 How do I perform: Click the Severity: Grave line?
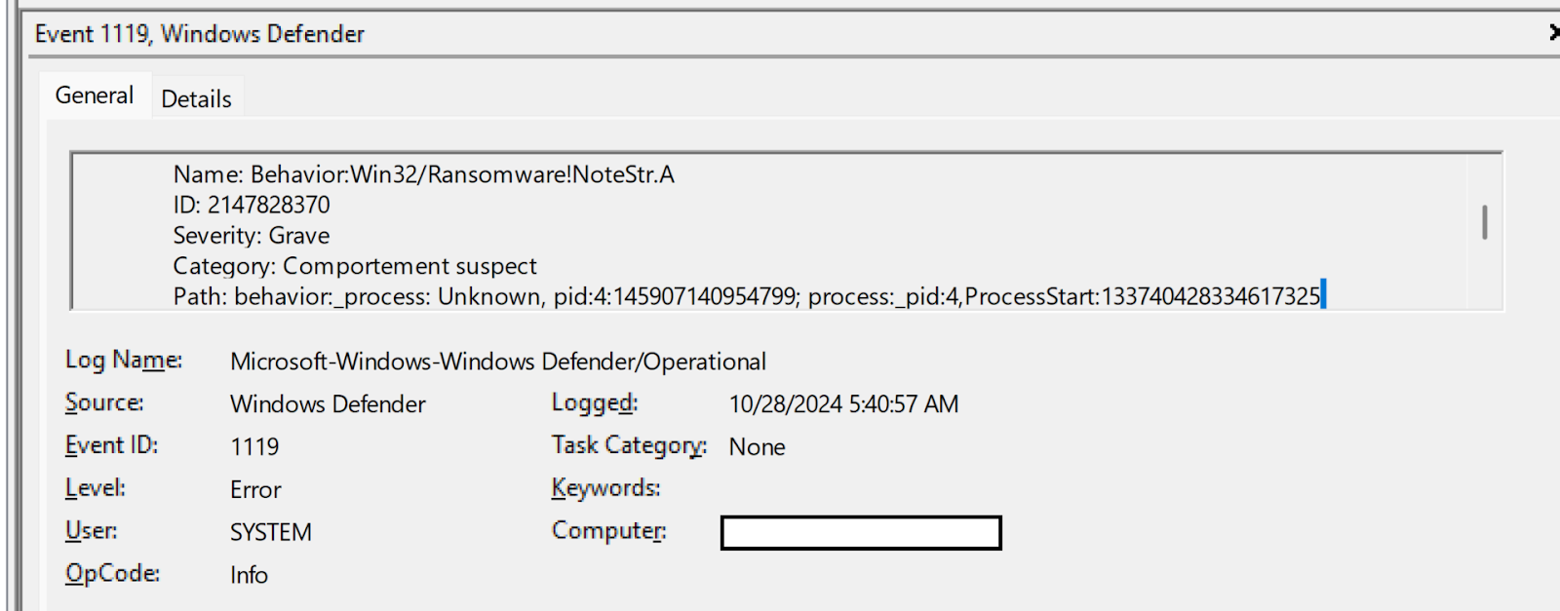click(x=252, y=236)
